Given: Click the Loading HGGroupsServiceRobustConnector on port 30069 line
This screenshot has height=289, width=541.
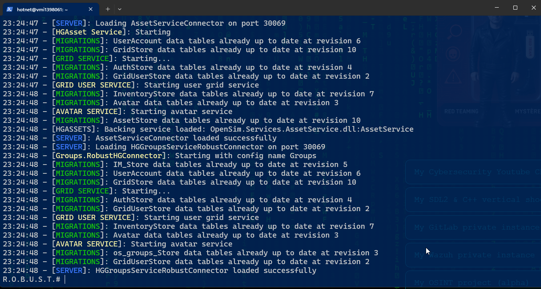Looking at the screenshot, I should point(164,147).
